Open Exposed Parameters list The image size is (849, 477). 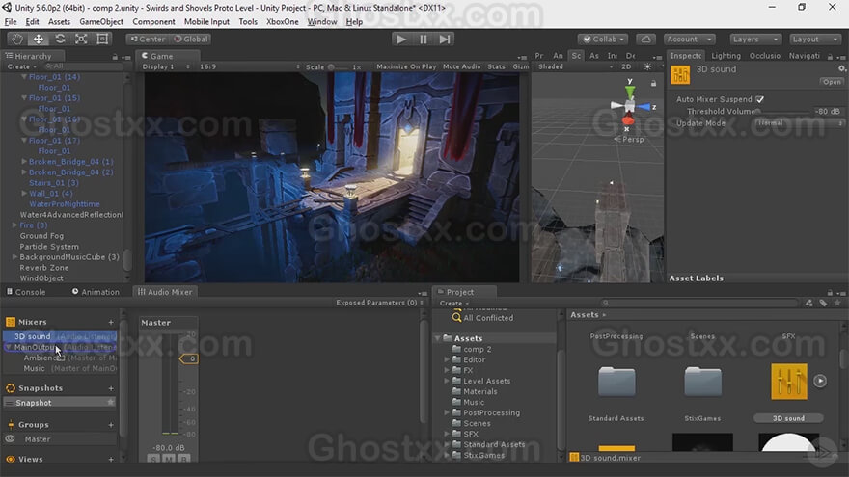click(x=379, y=303)
